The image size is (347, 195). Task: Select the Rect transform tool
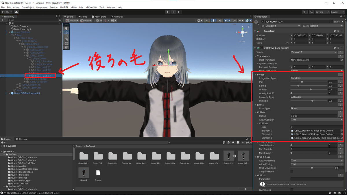[x=66, y=44]
